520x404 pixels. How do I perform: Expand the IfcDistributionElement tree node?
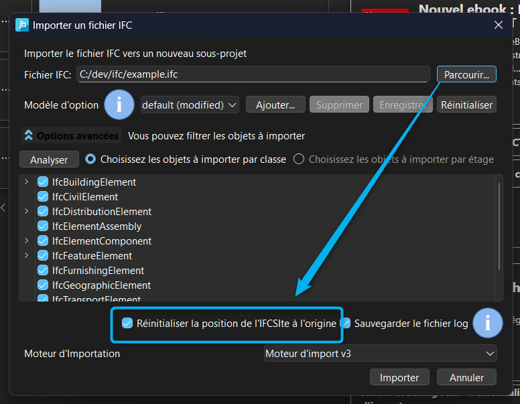click(x=27, y=212)
